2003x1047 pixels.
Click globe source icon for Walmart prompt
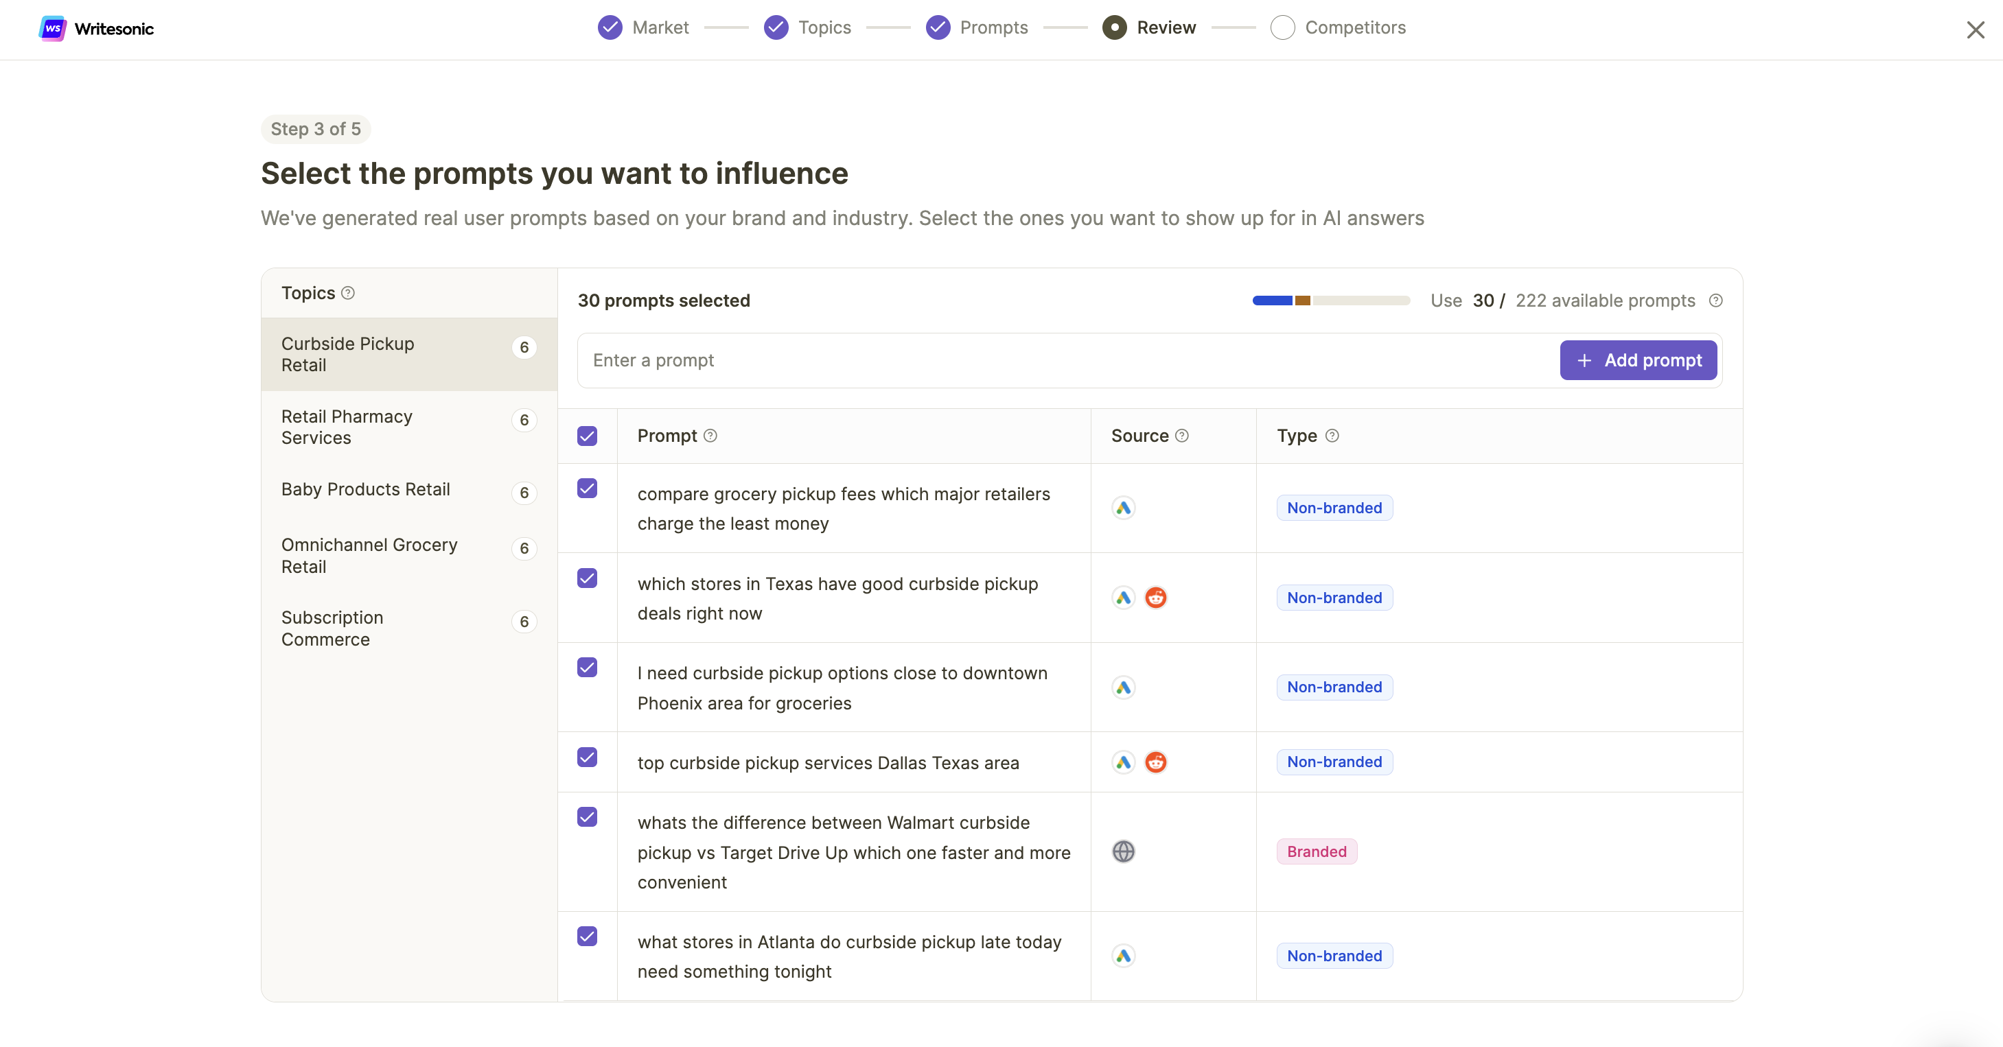coord(1123,852)
